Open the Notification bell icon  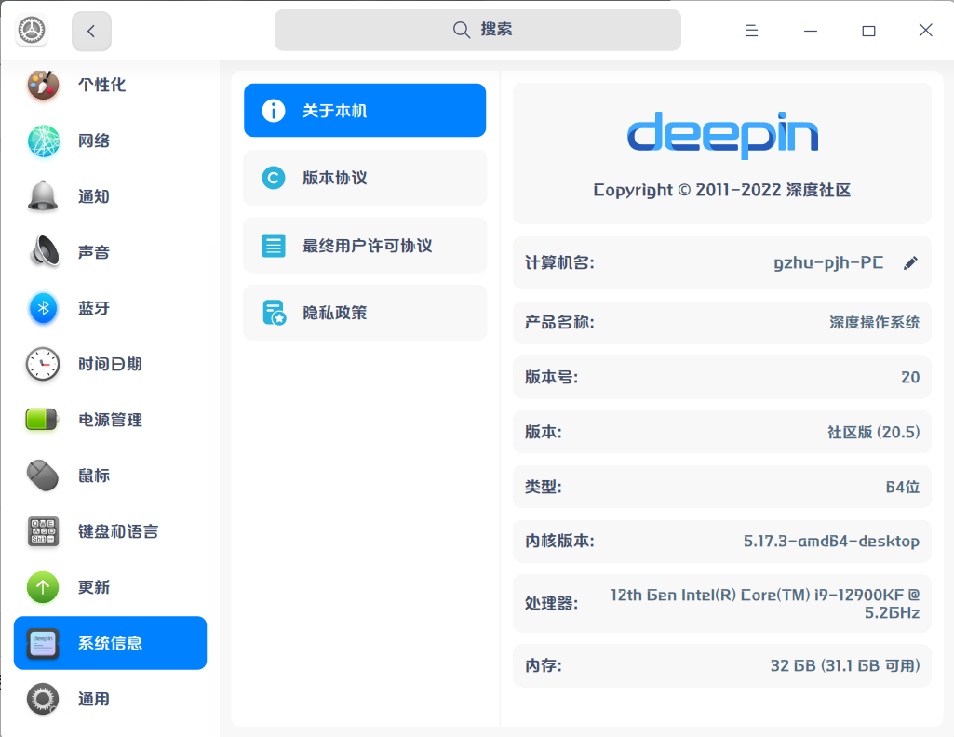(43, 196)
